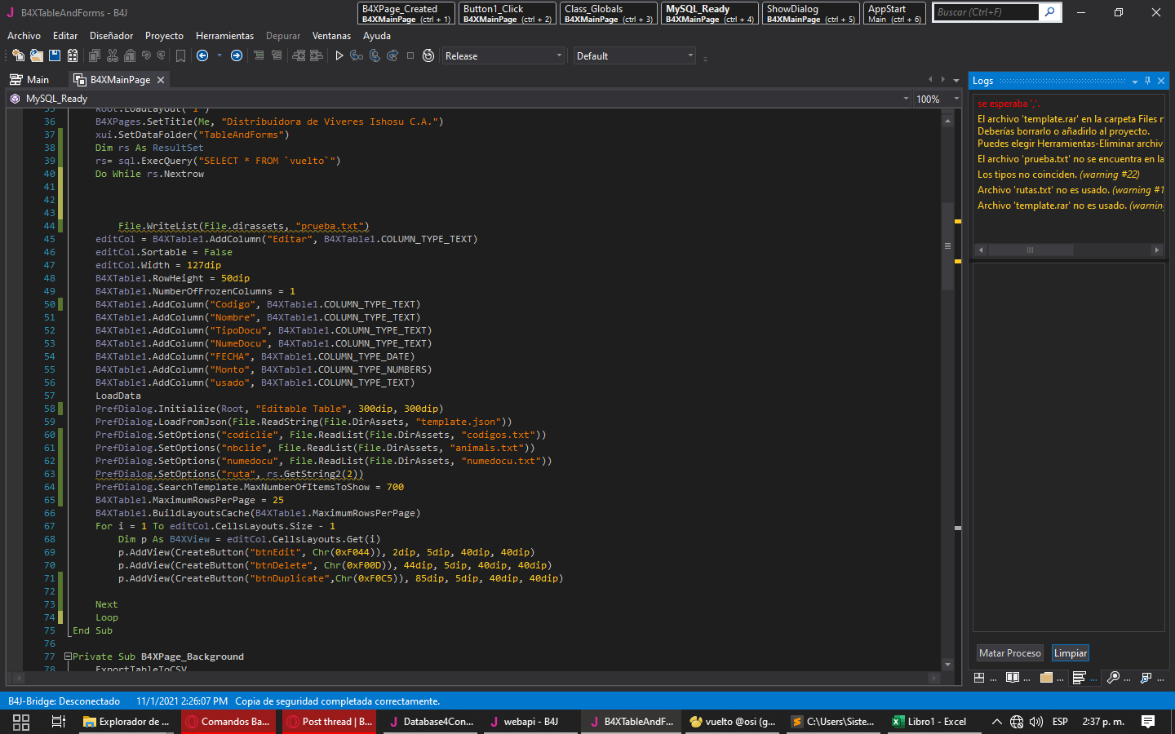
Task: Open the Files Manager folder tab icon
Action: tap(1046, 678)
